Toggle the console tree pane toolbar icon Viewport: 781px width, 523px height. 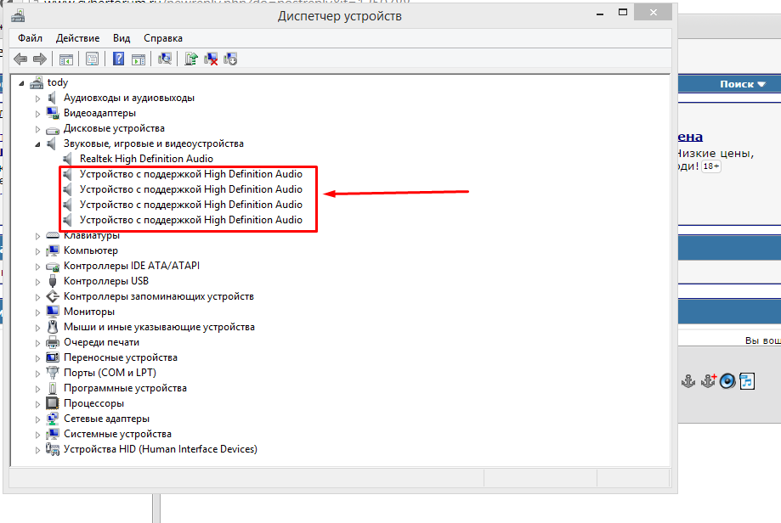[65, 59]
